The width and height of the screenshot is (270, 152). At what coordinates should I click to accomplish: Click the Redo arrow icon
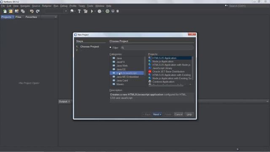point(38,11)
